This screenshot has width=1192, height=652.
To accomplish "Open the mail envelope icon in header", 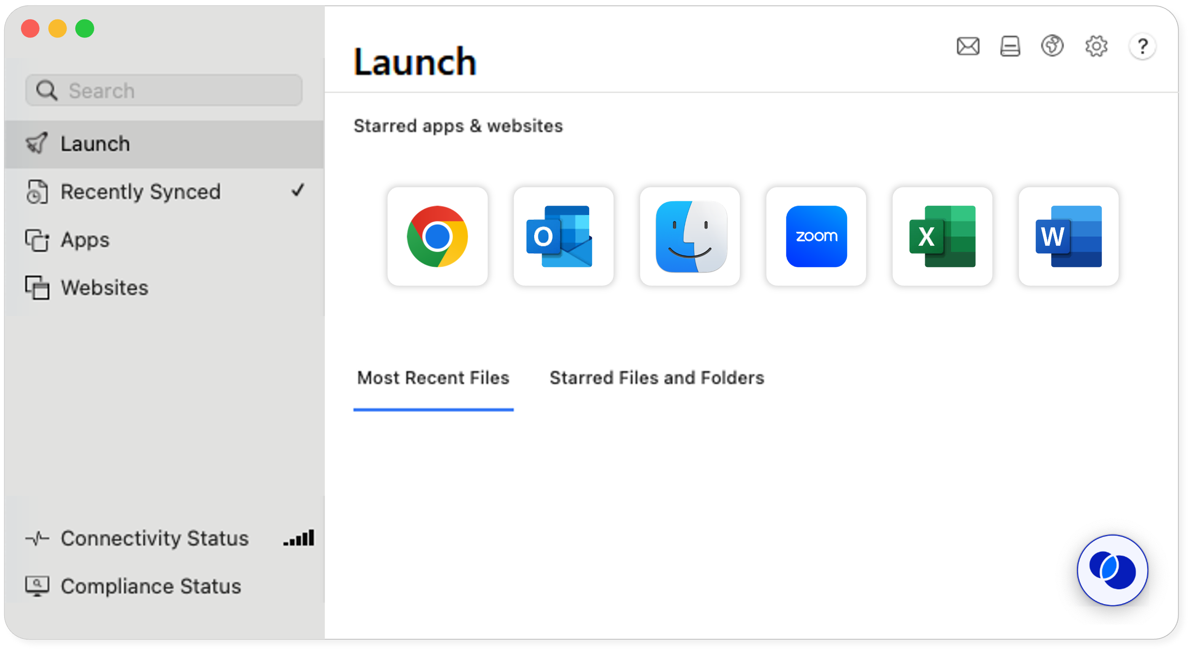I will pyautogui.click(x=968, y=46).
